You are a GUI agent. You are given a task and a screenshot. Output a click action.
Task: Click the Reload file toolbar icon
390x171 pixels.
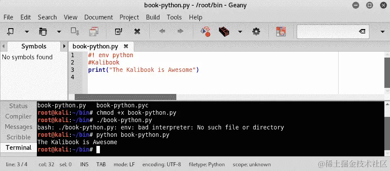click(119, 32)
